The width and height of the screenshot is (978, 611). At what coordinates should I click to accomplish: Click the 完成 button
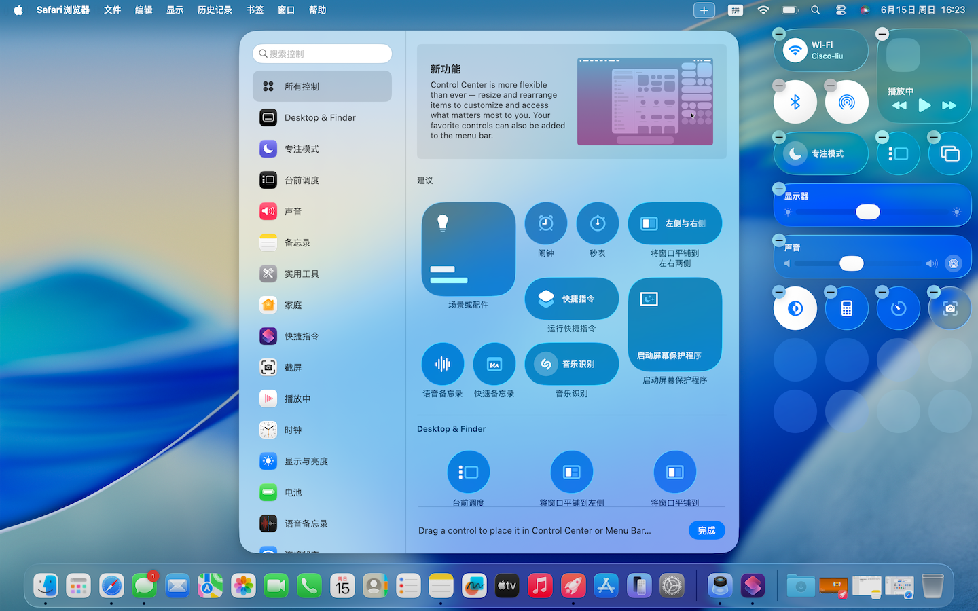[x=706, y=530]
